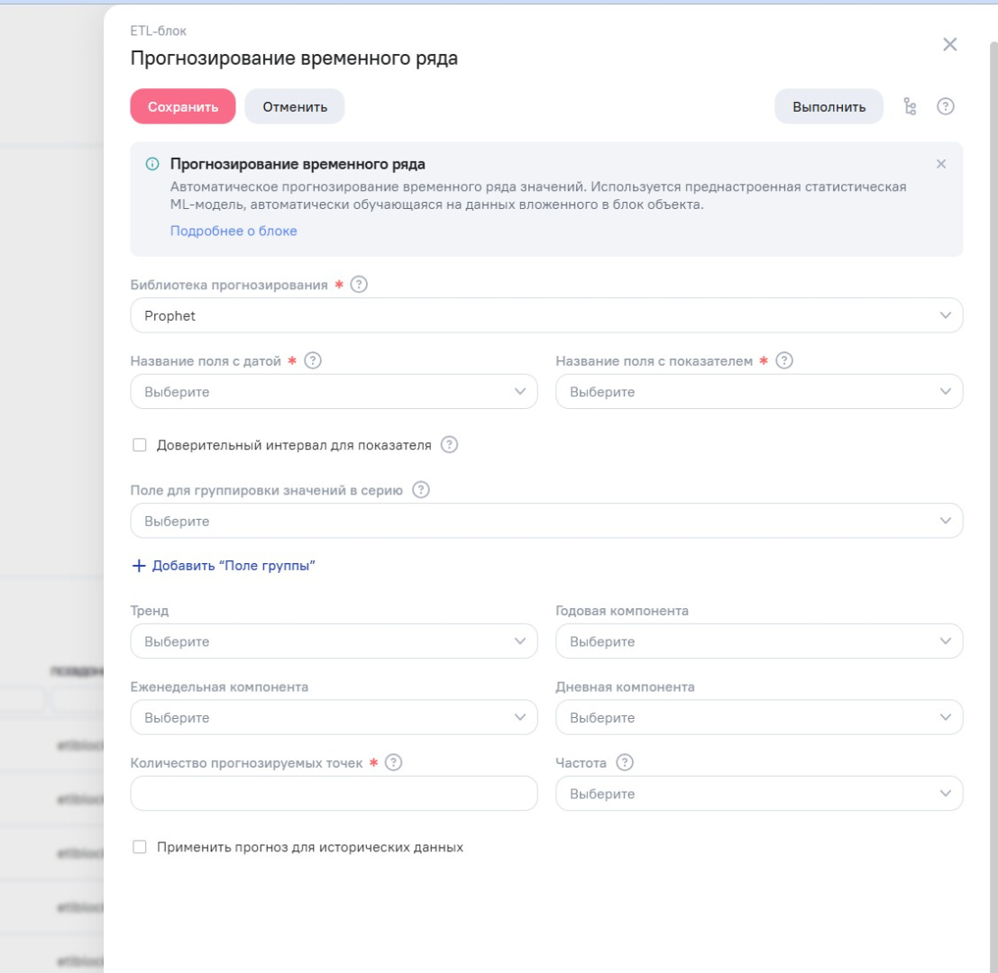The height and width of the screenshot is (973, 998).
Task: Click help icon next to Частота
Action: pyautogui.click(x=625, y=763)
